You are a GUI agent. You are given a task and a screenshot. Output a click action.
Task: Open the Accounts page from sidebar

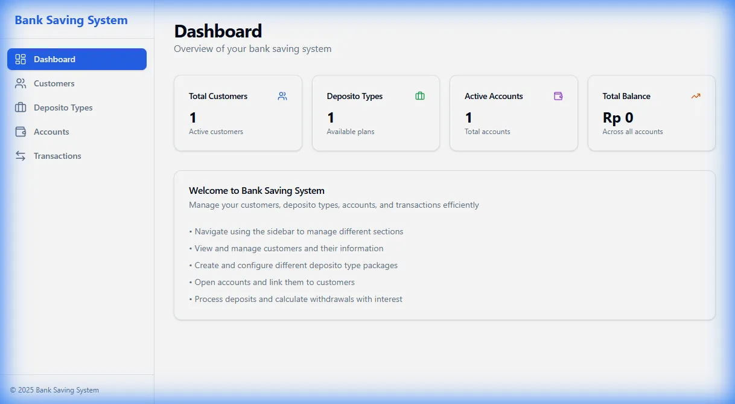tap(77, 132)
